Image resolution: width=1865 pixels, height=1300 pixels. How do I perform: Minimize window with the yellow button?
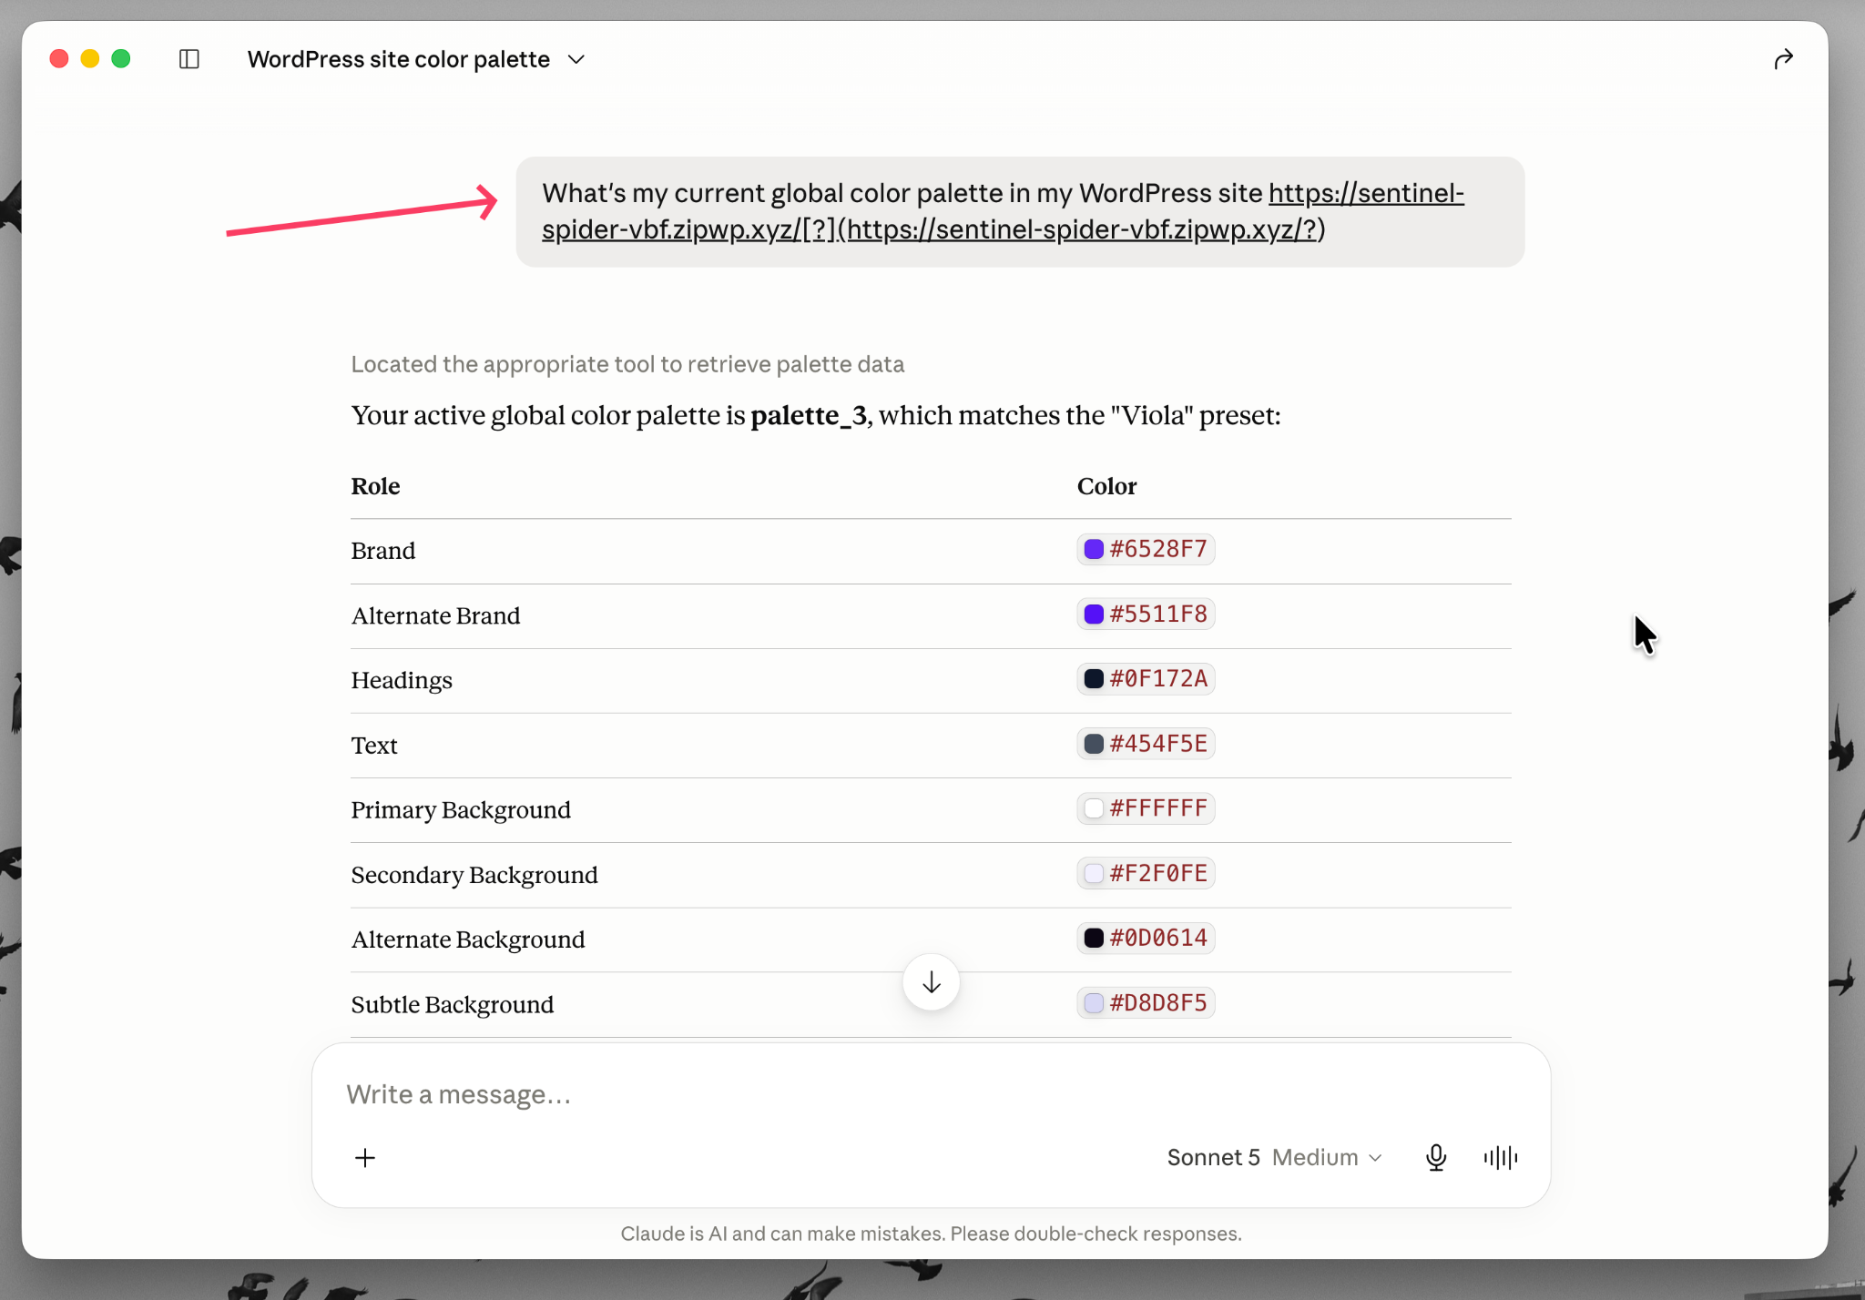click(90, 59)
